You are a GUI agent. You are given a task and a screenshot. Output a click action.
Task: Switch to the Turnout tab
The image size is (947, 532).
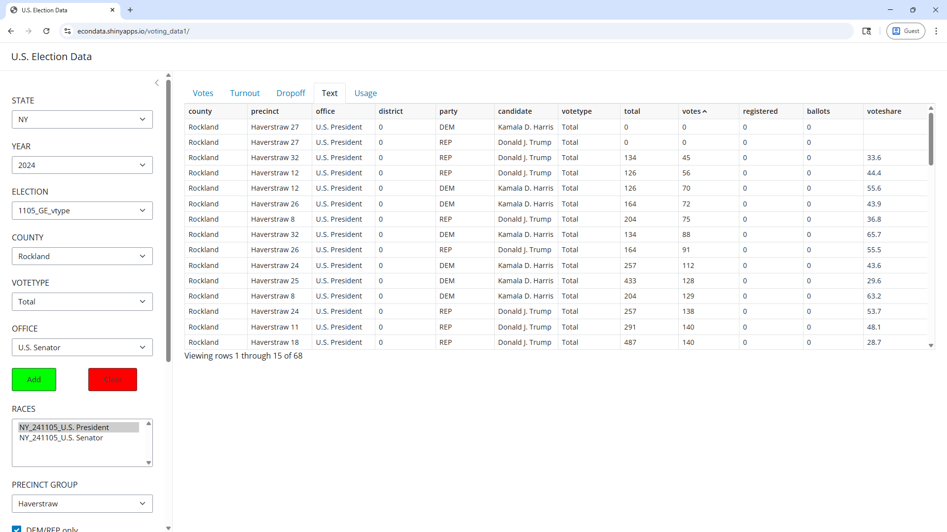coord(245,93)
